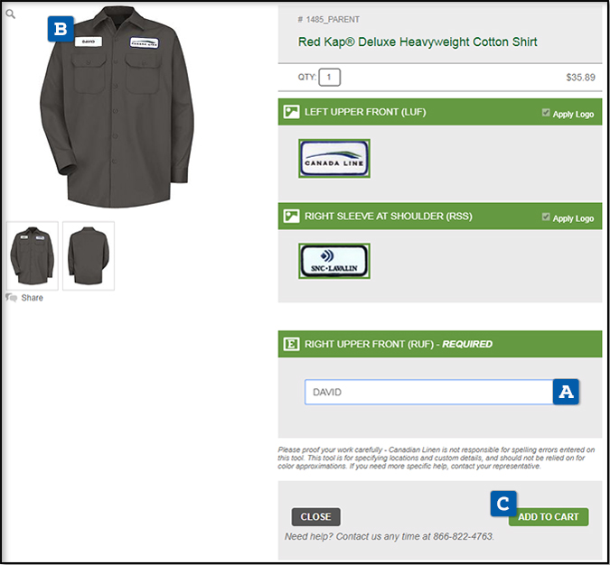Click the main shirt preview image
The height and width of the screenshot is (565, 610).
click(117, 107)
